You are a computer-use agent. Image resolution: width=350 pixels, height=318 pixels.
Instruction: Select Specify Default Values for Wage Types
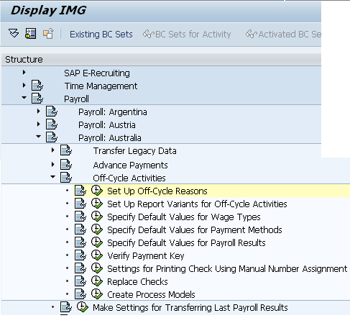click(184, 217)
